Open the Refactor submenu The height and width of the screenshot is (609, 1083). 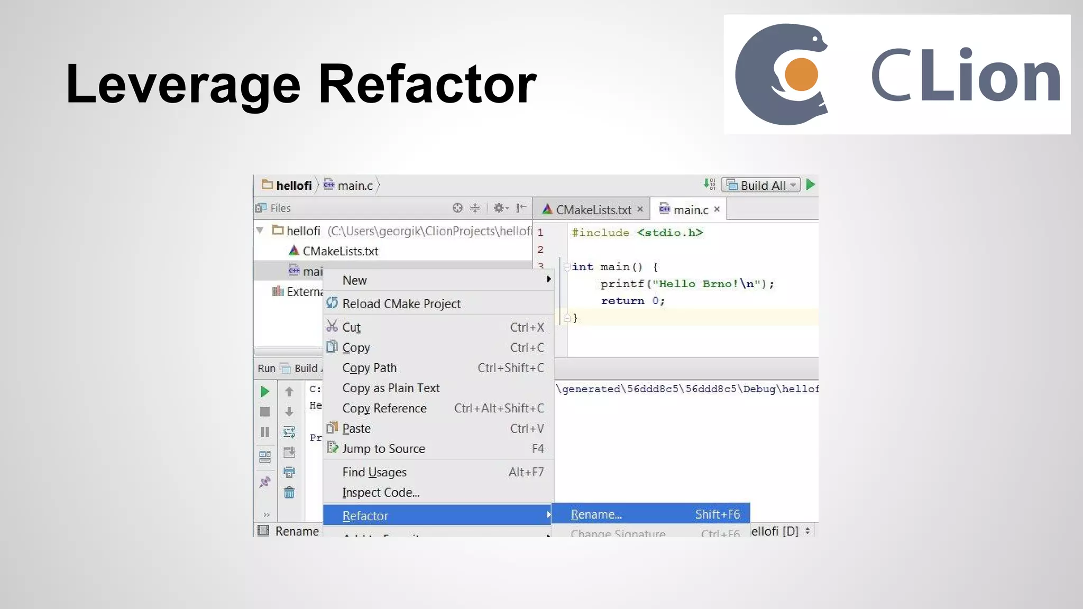(x=438, y=515)
